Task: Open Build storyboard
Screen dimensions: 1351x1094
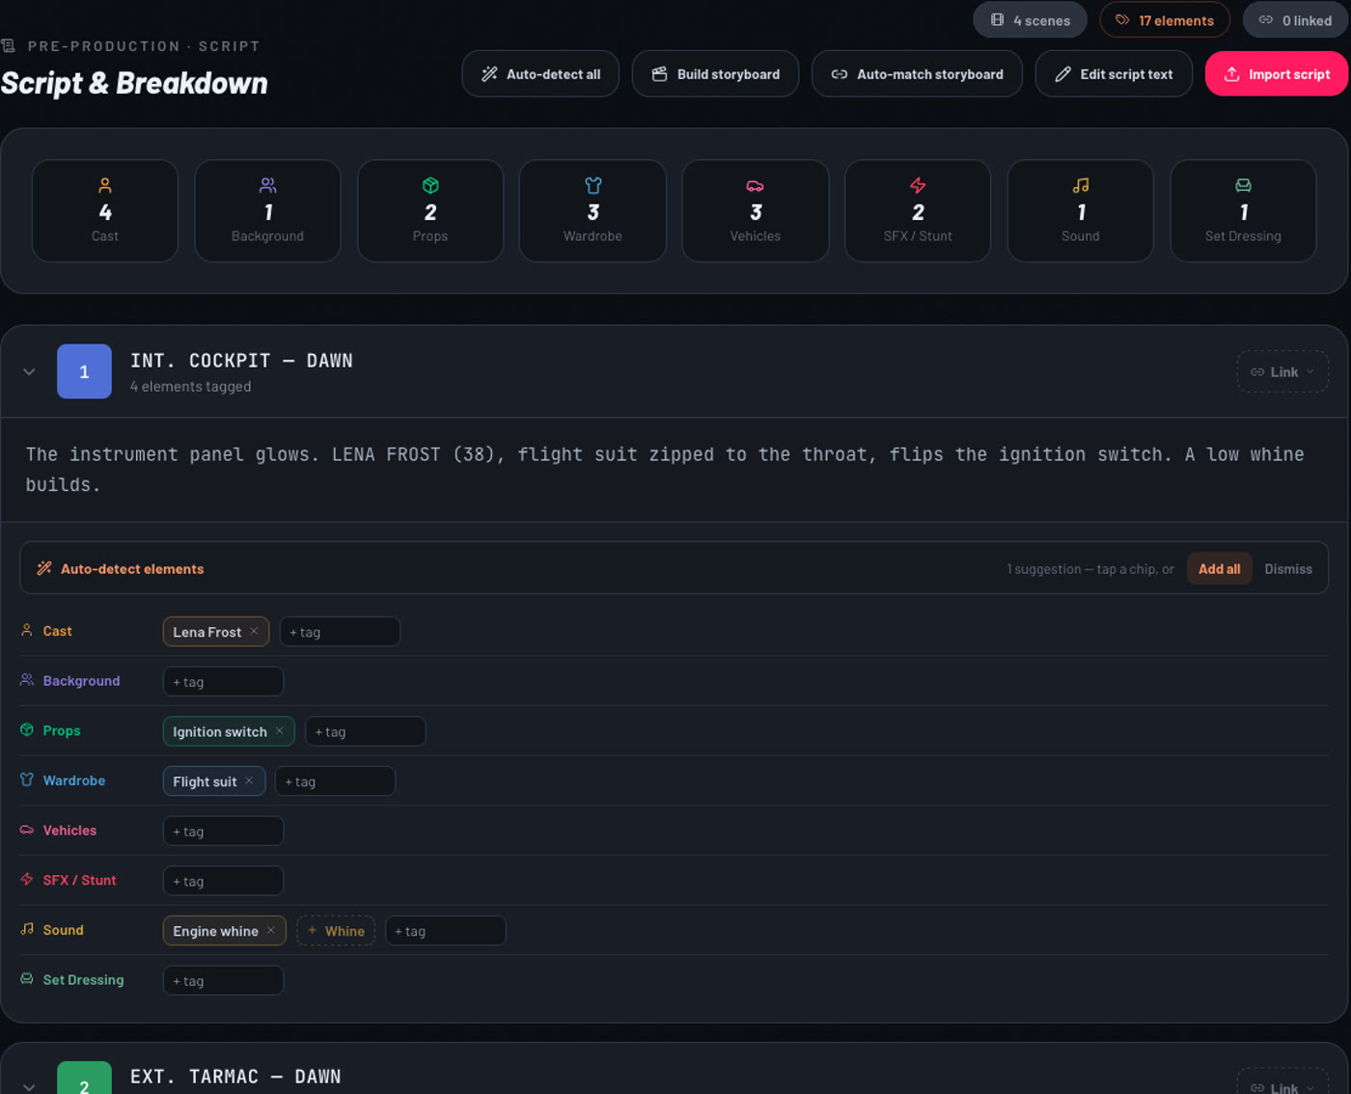Action: (x=715, y=73)
